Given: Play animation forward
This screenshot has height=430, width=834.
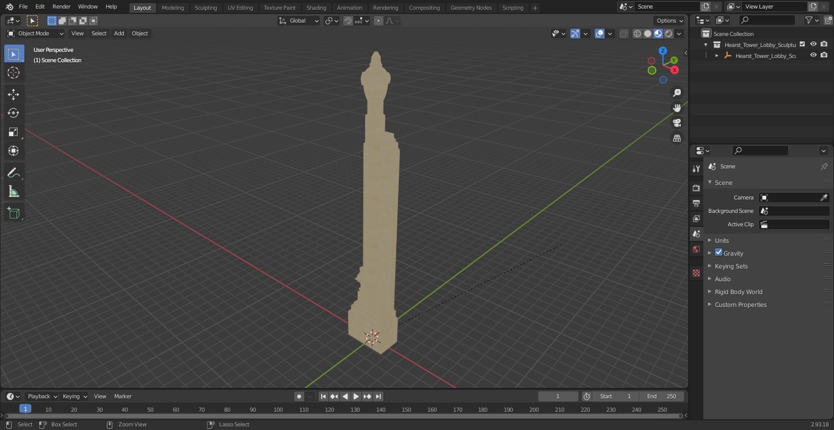Looking at the screenshot, I should click(x=356, y=396).
